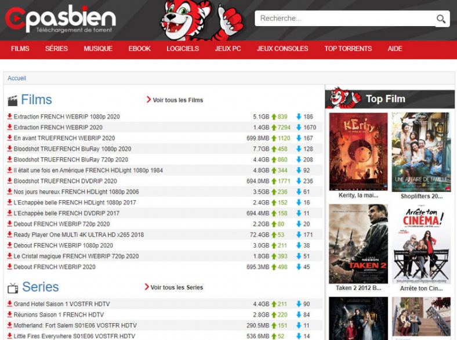Open Bloodshot TRUEFRENCH BluRay 720p 2020 link
The width and height of the screenshot is (457, 340).
pyautogui.click(x=71, y=160)
